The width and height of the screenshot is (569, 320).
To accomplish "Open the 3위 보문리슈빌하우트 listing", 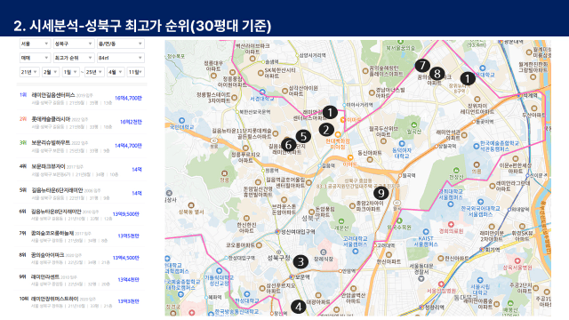I will pos(81,146).
